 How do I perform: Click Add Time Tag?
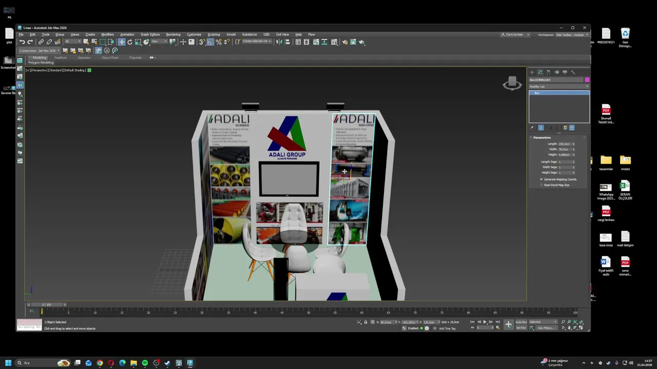coord(447,329)
